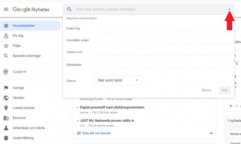Click the Sök button in search panel
This screenshot has height=144, width=241.
[225, 90]
